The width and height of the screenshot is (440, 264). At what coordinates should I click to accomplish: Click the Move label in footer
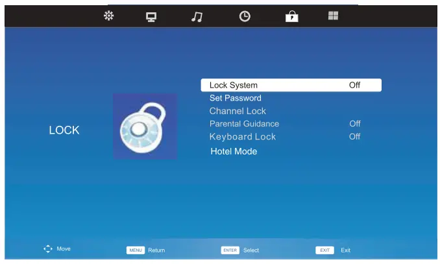click(64, 249)
